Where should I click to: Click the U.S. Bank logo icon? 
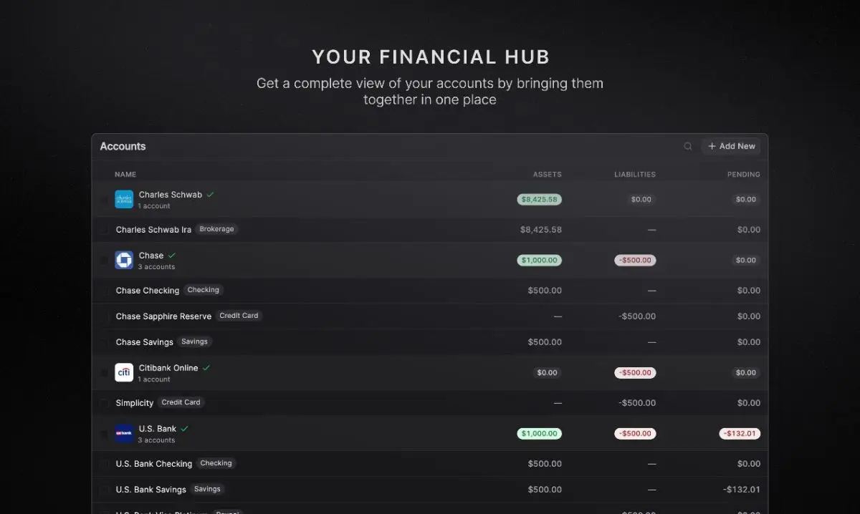pos(124,433)
